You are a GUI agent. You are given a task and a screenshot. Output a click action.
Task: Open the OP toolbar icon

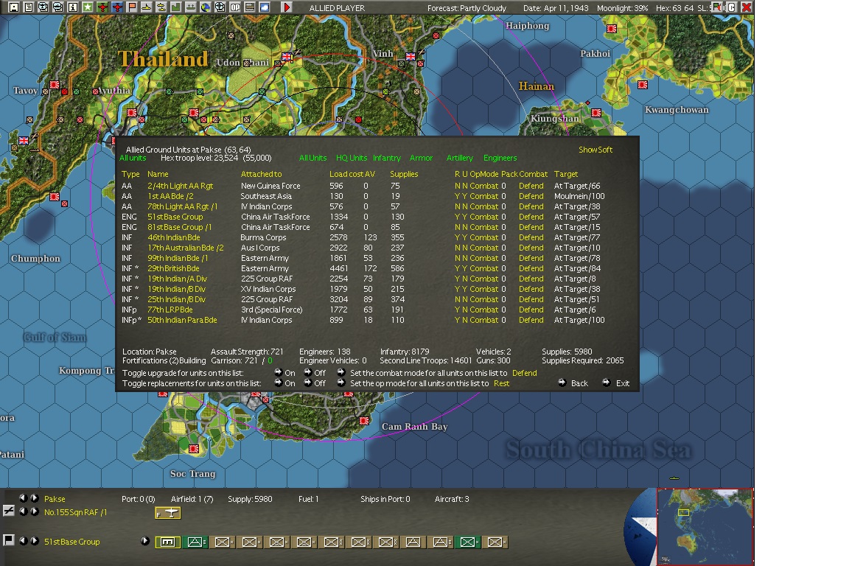[234, 7]
